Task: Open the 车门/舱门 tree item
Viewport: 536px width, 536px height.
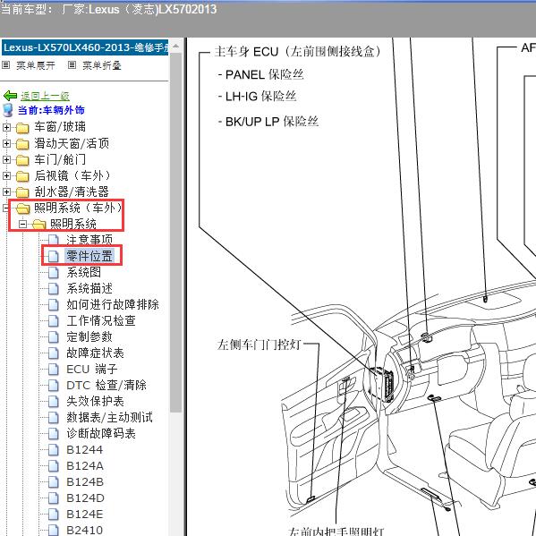Action: pos(60,159)
